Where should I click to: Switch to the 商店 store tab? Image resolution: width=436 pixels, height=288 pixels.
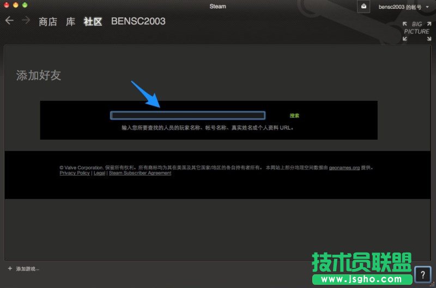[x=48, y=22]
